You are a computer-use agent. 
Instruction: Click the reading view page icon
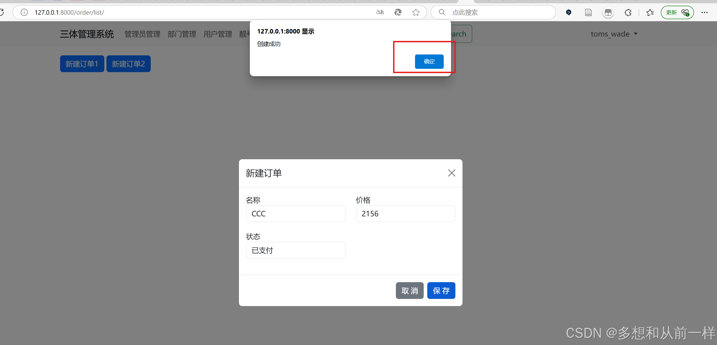(x=588, y=12)
